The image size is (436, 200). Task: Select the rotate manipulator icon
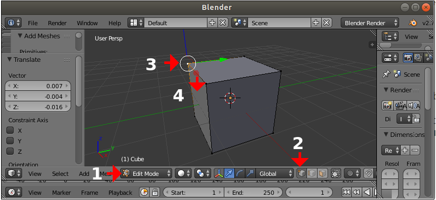click(x=240, y=174)
